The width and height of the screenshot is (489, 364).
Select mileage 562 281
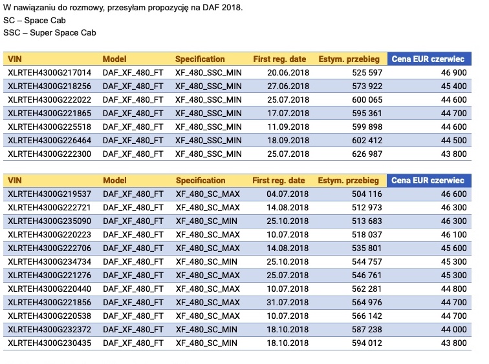[x=367, y=289]
